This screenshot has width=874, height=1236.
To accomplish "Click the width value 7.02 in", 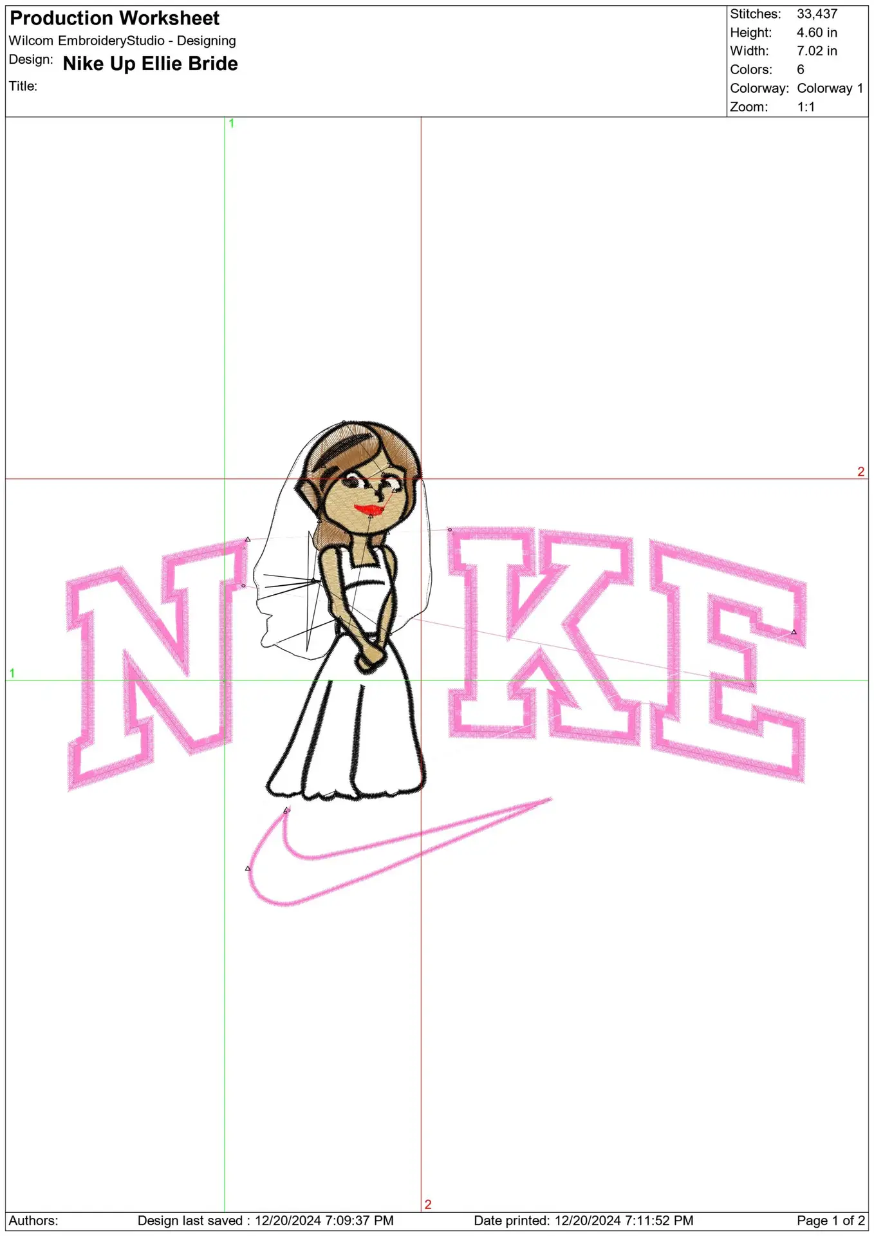I will tap(817, 51).
